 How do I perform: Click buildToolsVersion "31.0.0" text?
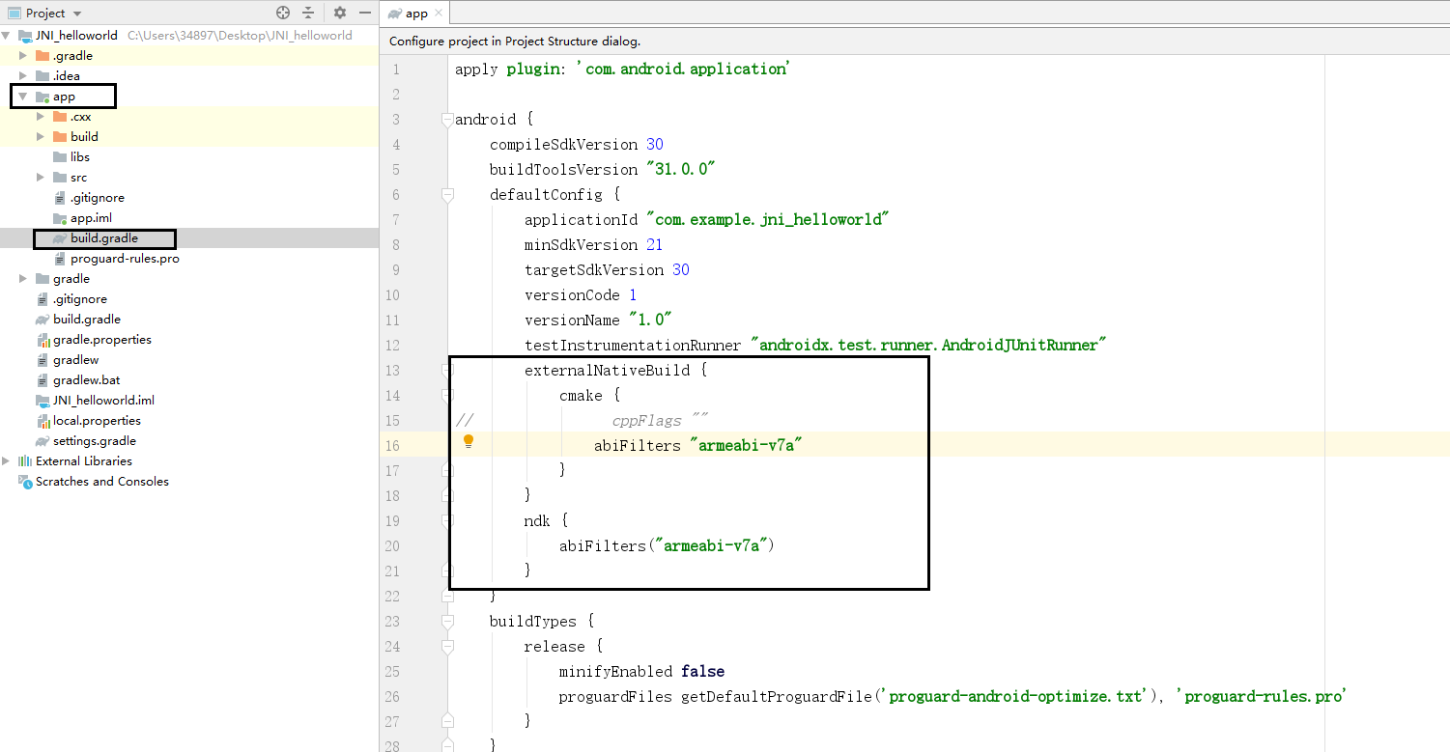click(x=602, y=170)
